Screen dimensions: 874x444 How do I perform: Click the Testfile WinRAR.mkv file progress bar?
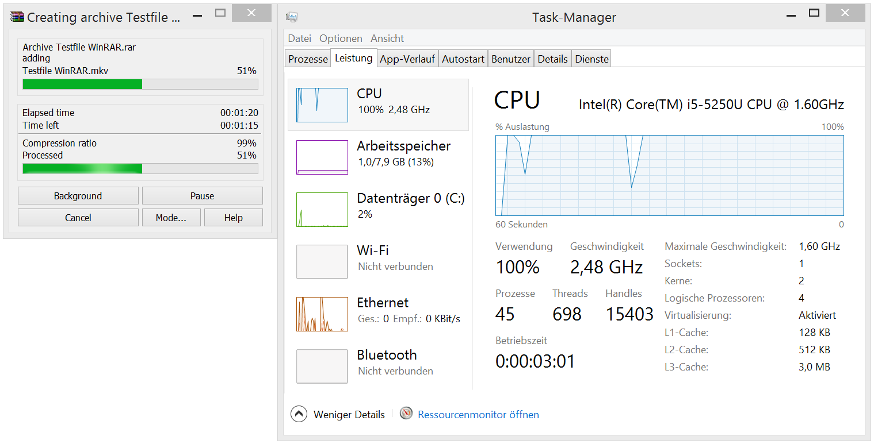(140, 84)
